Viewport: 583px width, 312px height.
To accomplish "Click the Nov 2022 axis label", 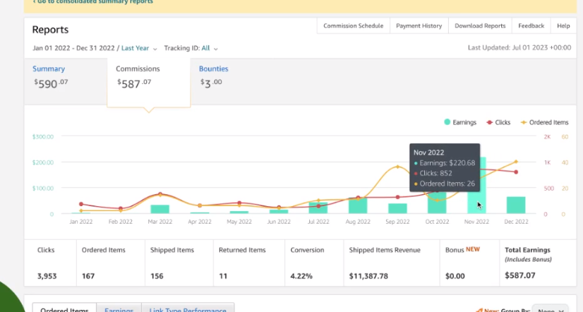I will 476,222.
